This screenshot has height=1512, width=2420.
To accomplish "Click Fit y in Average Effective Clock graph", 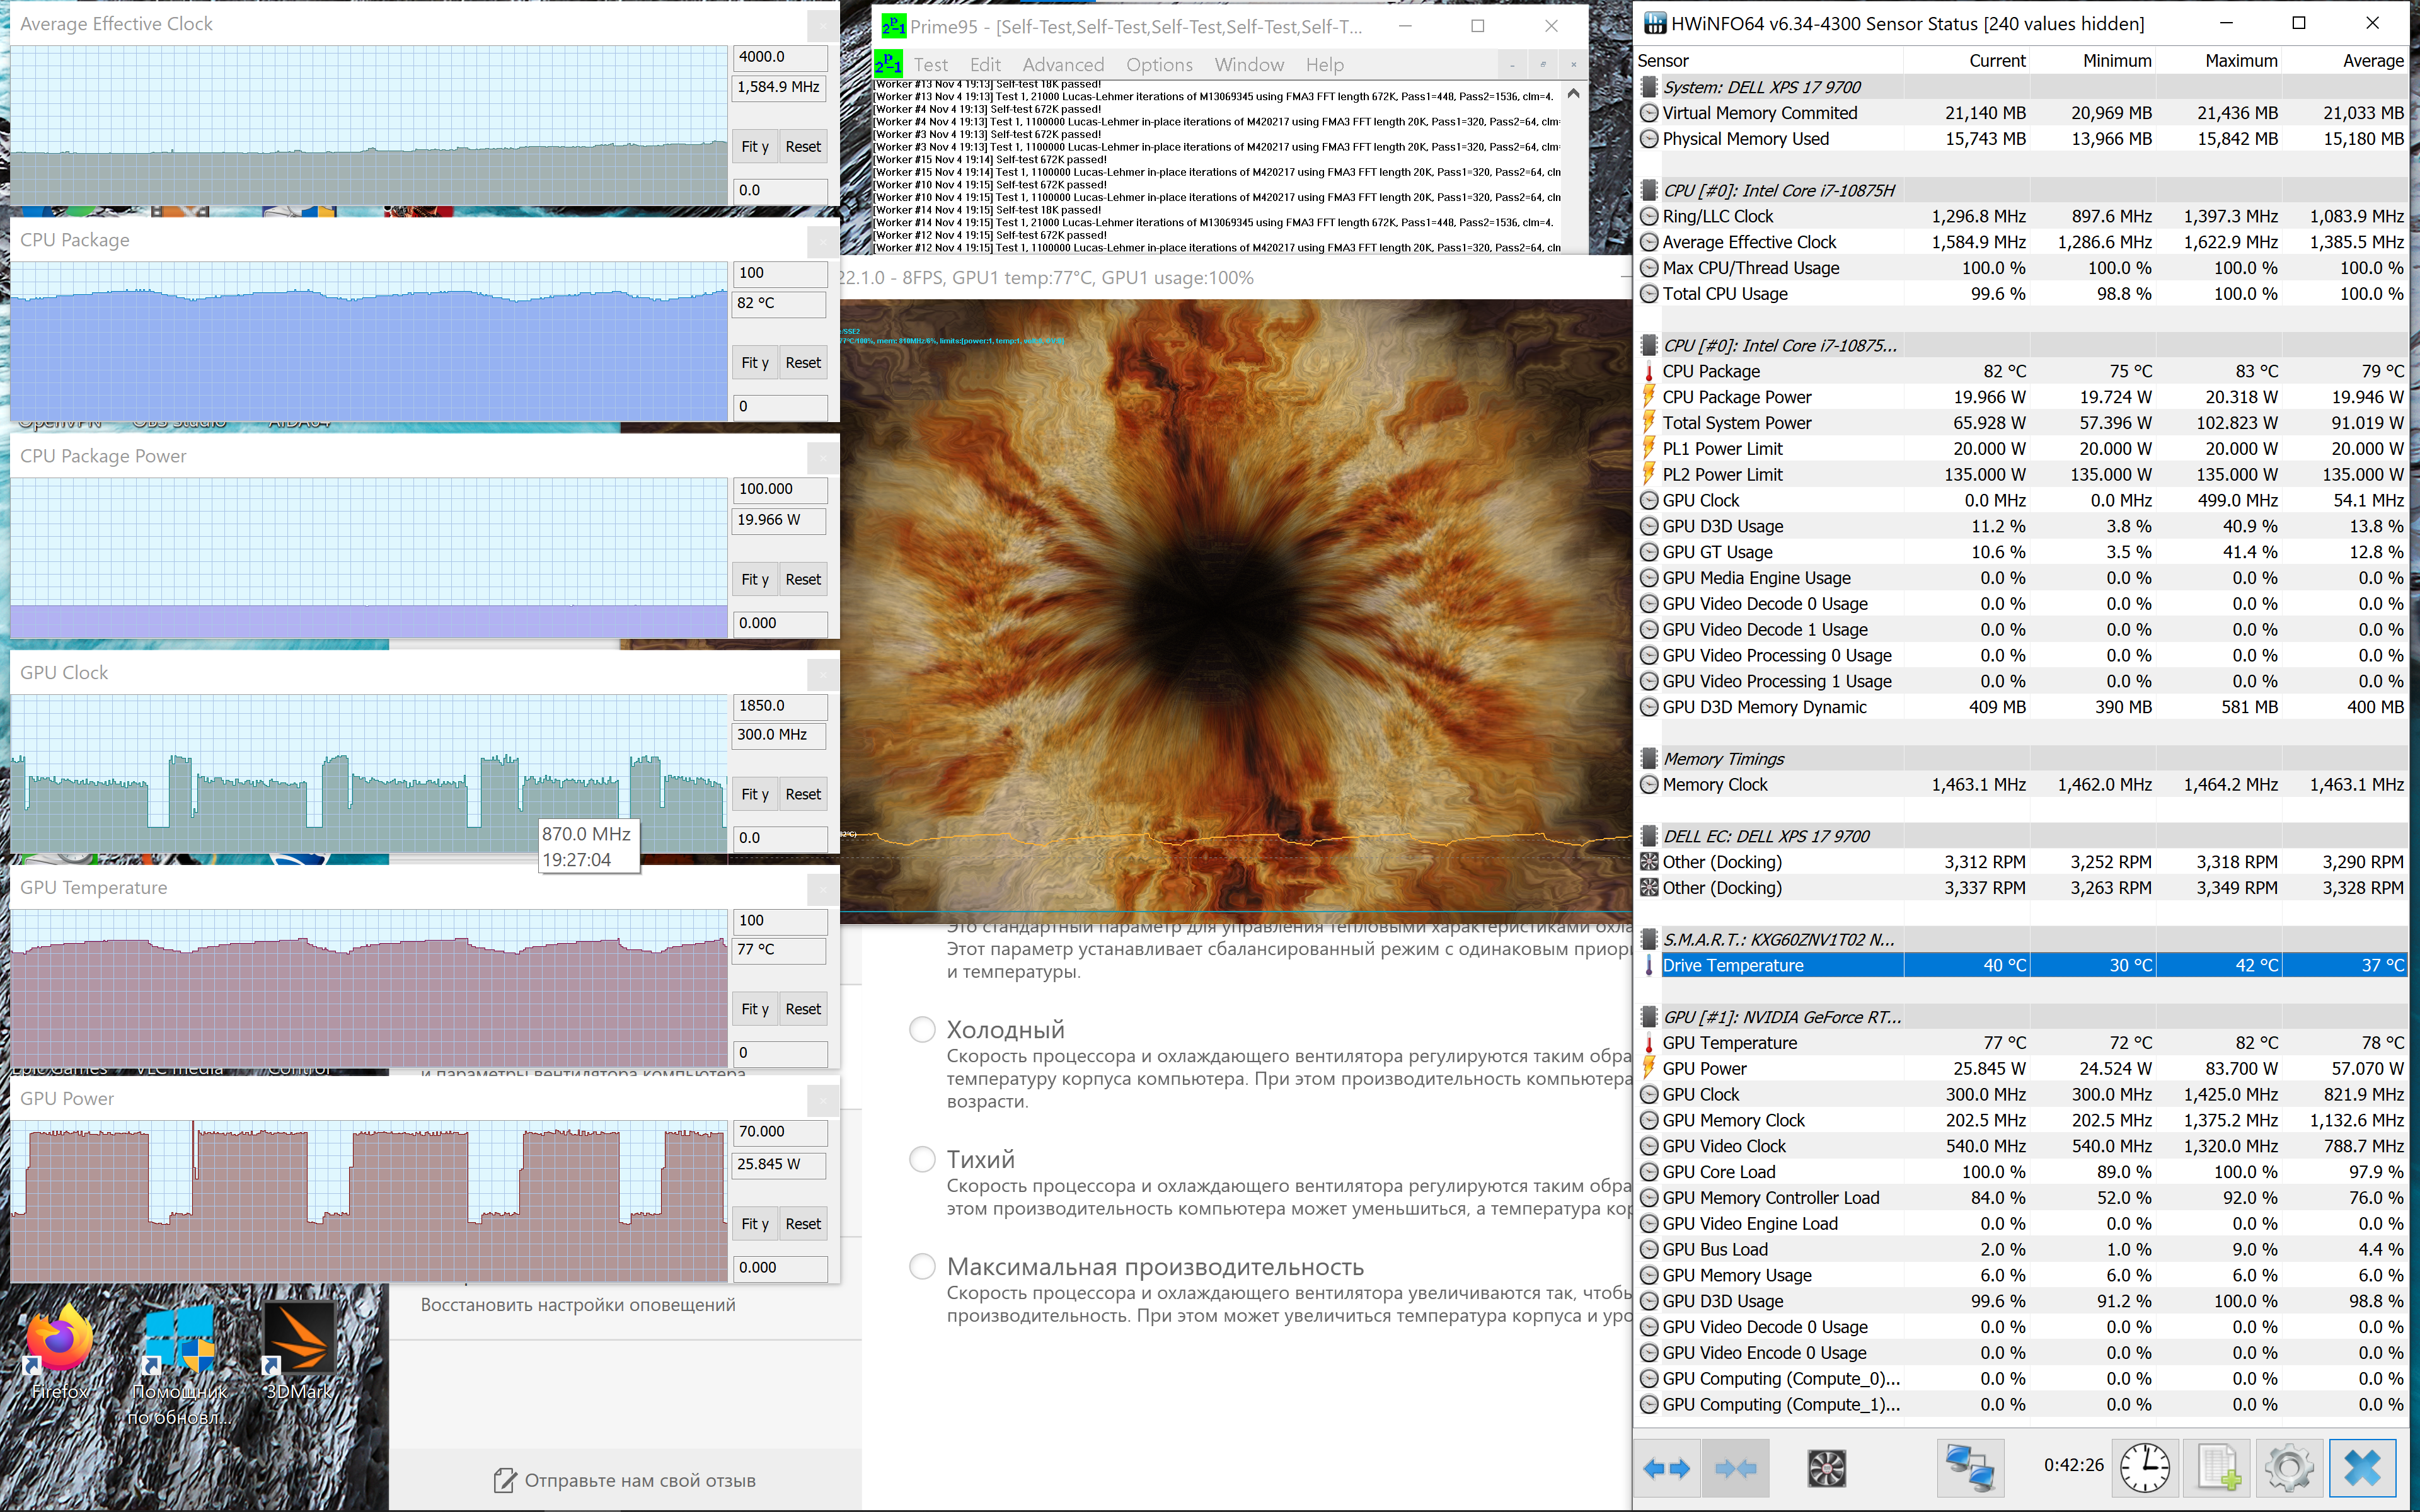I will [755, 147].
